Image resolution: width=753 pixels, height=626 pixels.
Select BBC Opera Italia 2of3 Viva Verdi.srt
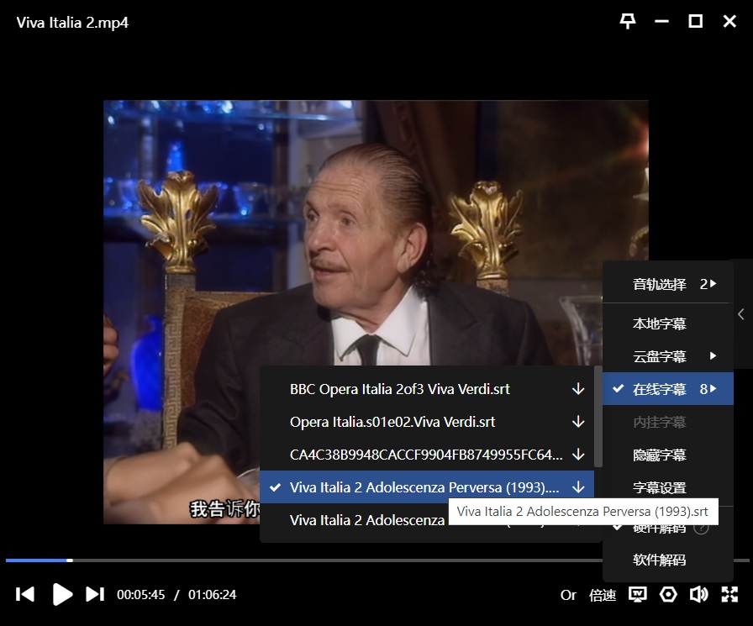(400, 389)
